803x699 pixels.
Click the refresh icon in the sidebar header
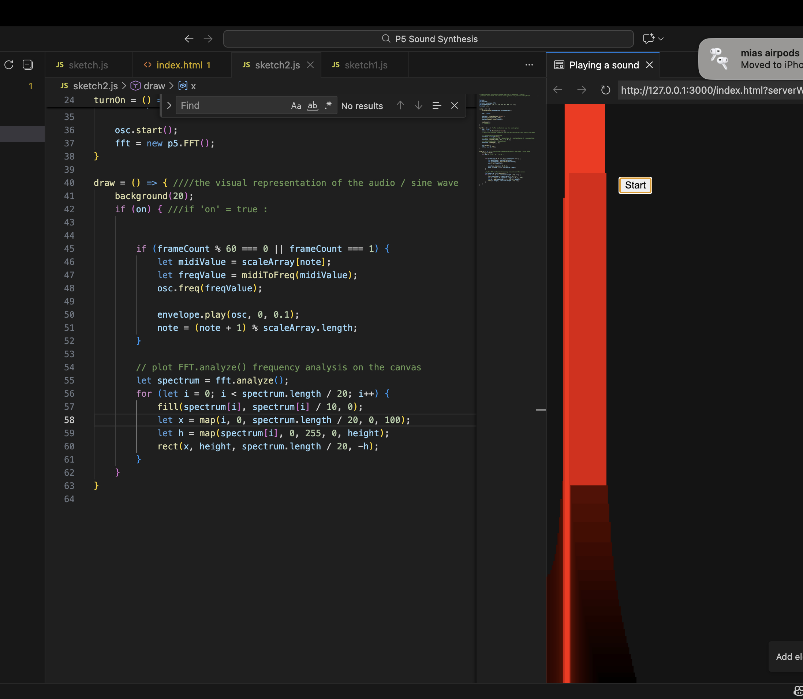(x=9, y=65)
